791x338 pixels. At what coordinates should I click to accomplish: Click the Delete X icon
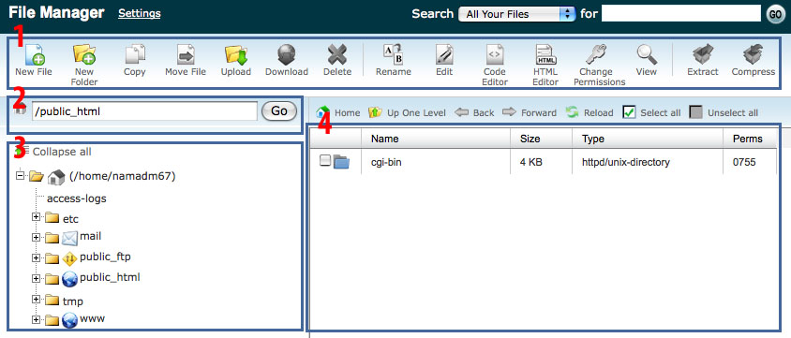click(337, 55)
